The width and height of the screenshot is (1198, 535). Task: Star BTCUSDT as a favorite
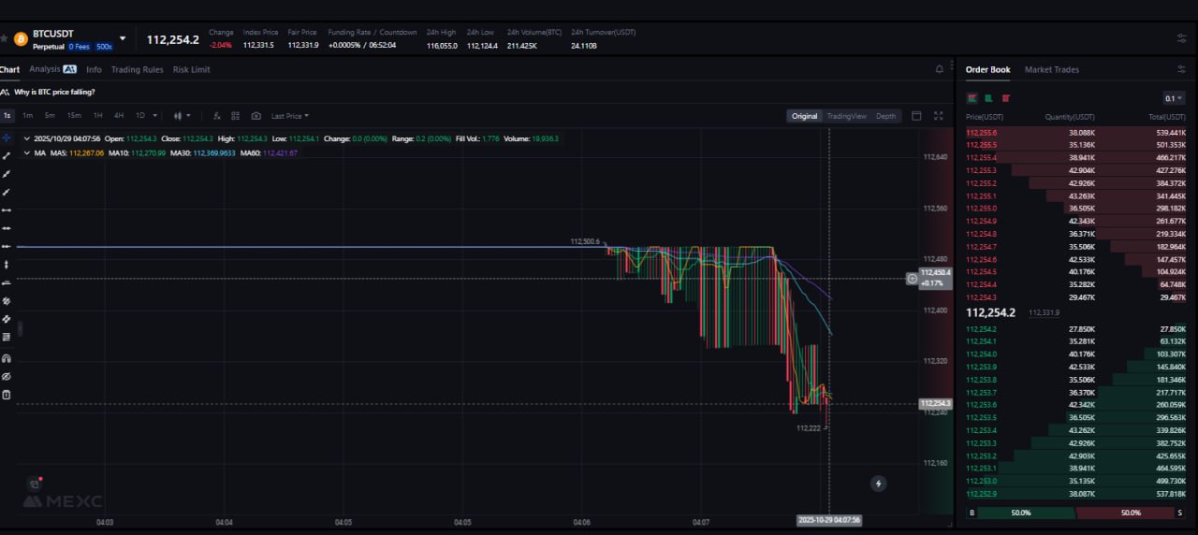4,38
